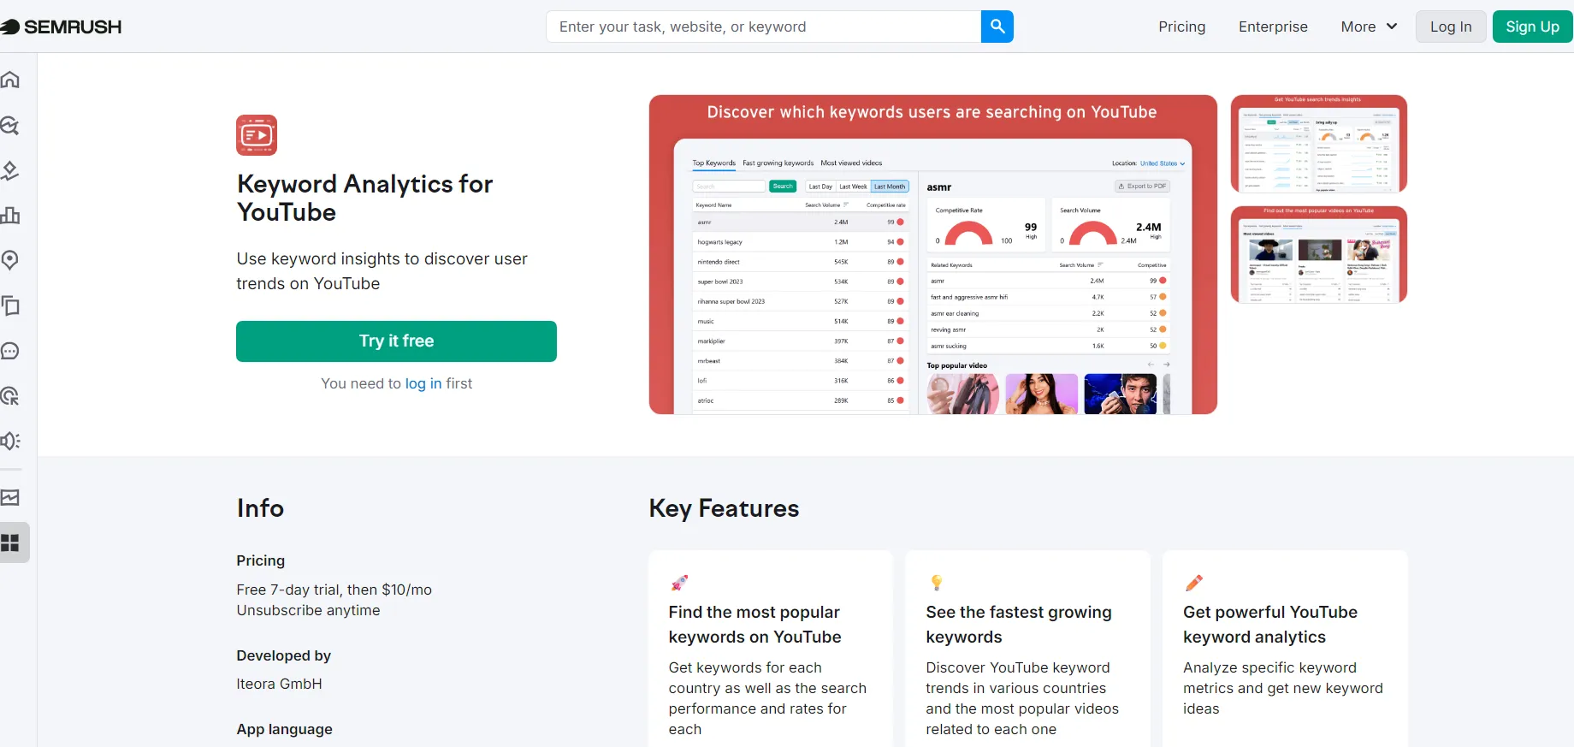Click the pencil icon in analytics feature card

pyautogui.click(x=1194, y=583)
